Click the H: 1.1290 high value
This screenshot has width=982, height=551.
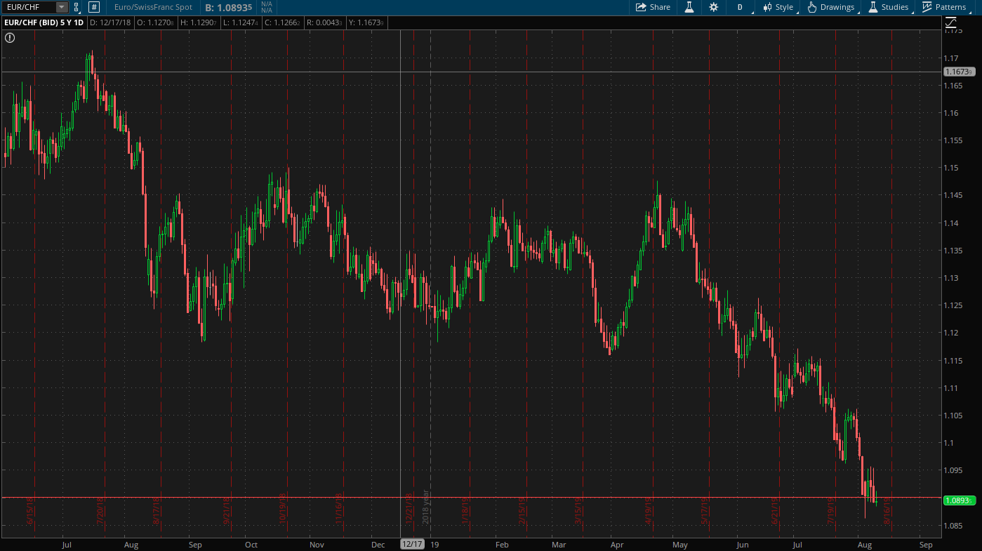(x=199, y=22)
